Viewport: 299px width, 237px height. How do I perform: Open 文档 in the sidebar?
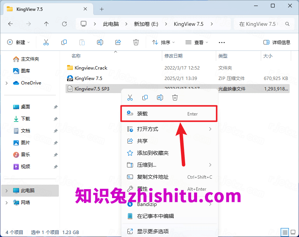[22, 131]
